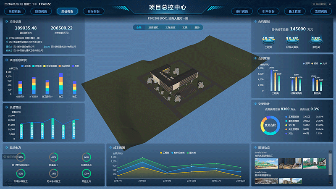Image resolution: width=336 pixels, height=189 pixels.
Task: Click the 收起数据 collapse data button
Action: (320, 3)
